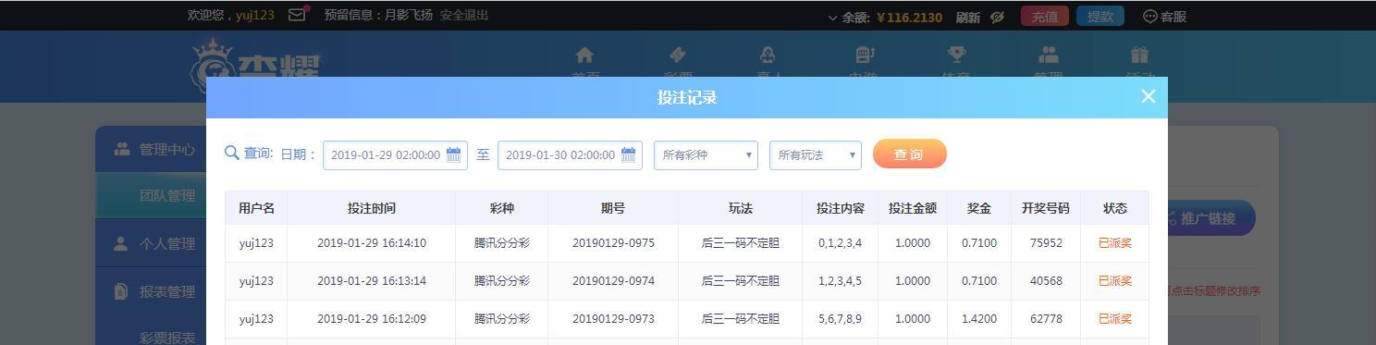Open management section people icon

coord(1048,55)
